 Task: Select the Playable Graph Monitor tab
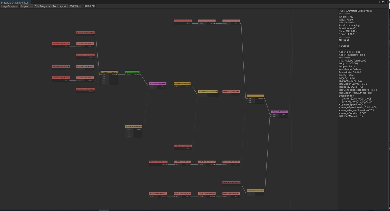click(15, 2)
